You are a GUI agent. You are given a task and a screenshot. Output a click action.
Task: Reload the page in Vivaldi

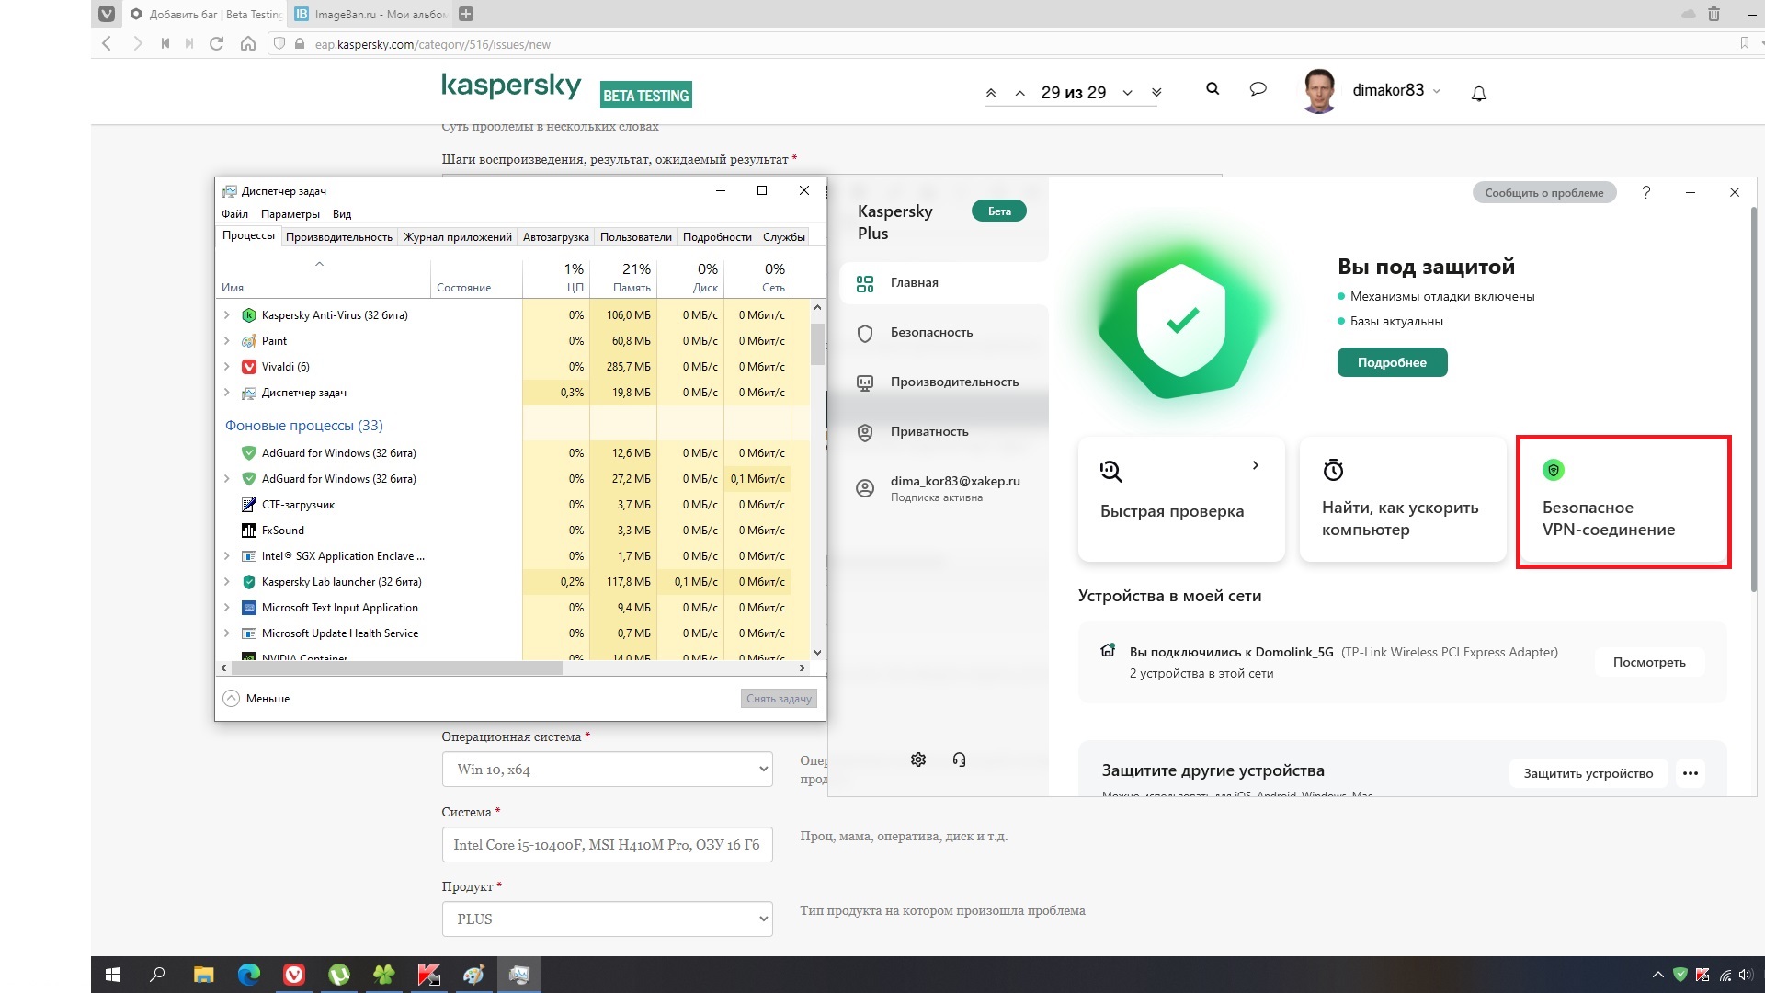(217, 43)
